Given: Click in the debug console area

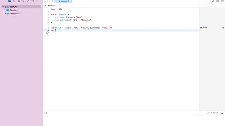Looking at the screenshot, I should point(134,120).
